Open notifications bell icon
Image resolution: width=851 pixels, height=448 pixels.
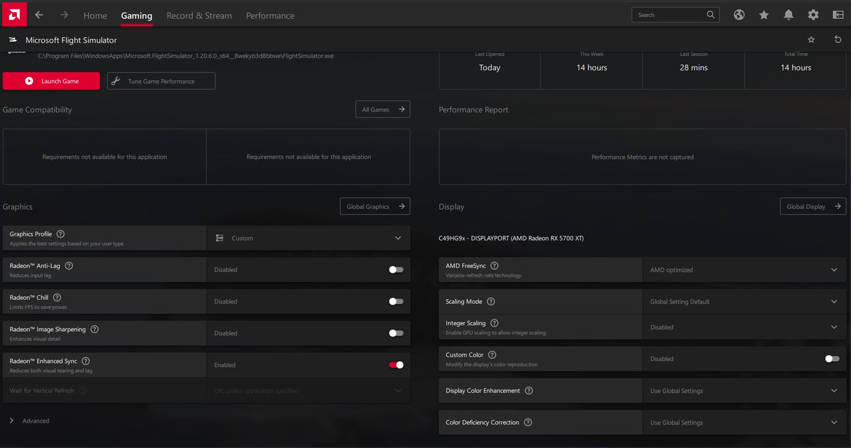789,15
